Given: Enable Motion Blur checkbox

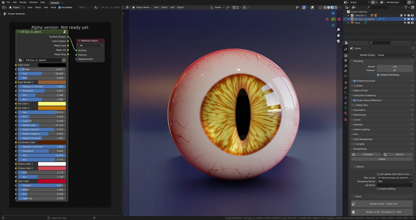Looking at the screenshot, I should 355,105.
